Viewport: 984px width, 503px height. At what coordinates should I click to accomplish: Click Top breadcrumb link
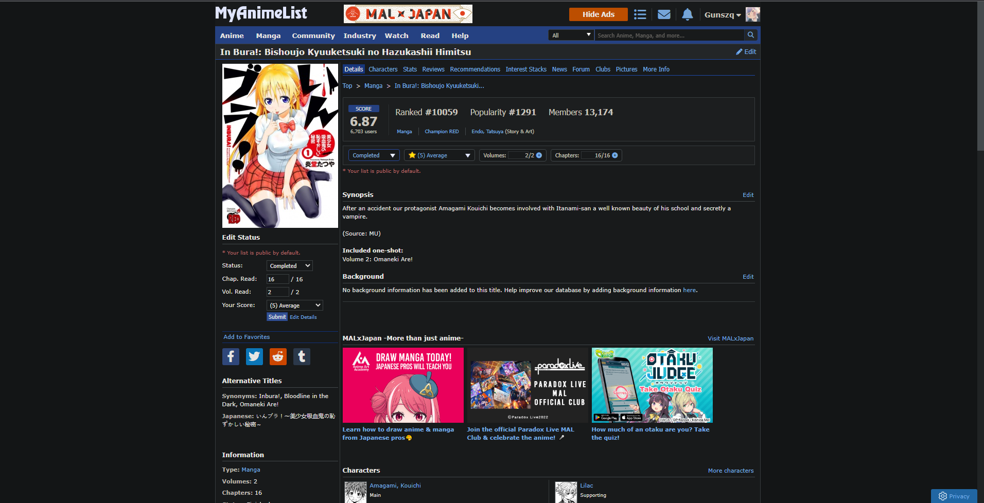(347, 86)
